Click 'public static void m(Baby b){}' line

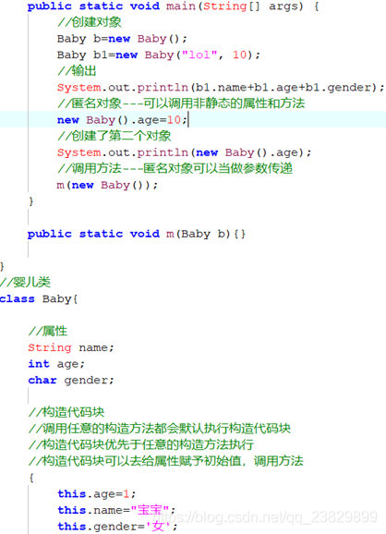[136, 234]
